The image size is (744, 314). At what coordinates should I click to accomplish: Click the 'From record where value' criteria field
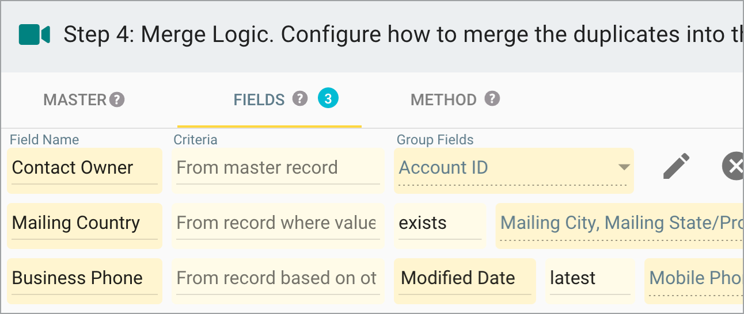pyautogui.click(x=278, y=226)
